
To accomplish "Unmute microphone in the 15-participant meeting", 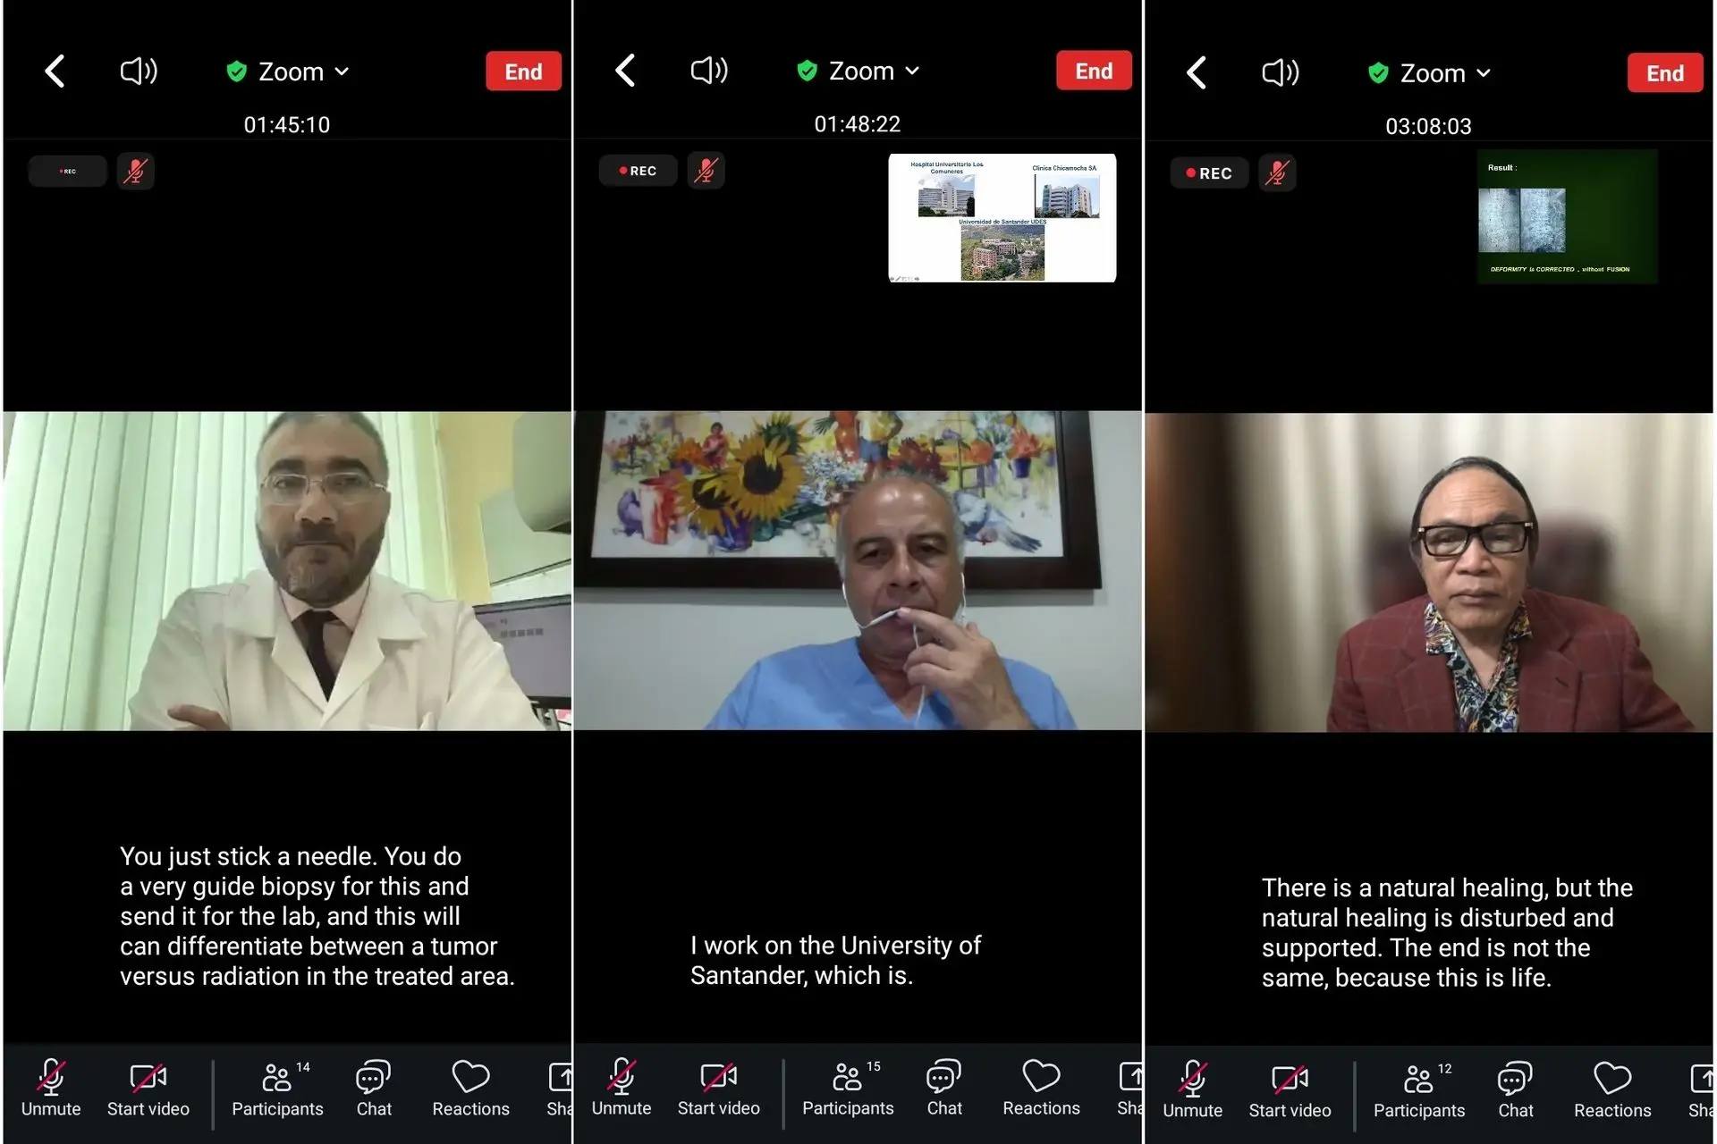I will (x=622, y=1088).
